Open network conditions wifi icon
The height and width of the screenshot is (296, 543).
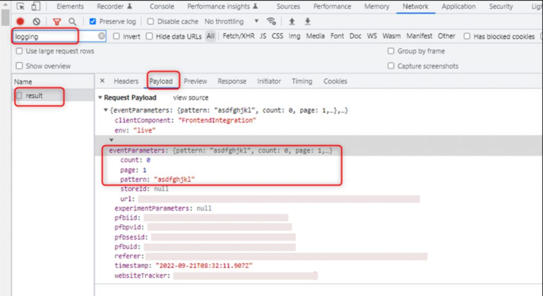271,21
